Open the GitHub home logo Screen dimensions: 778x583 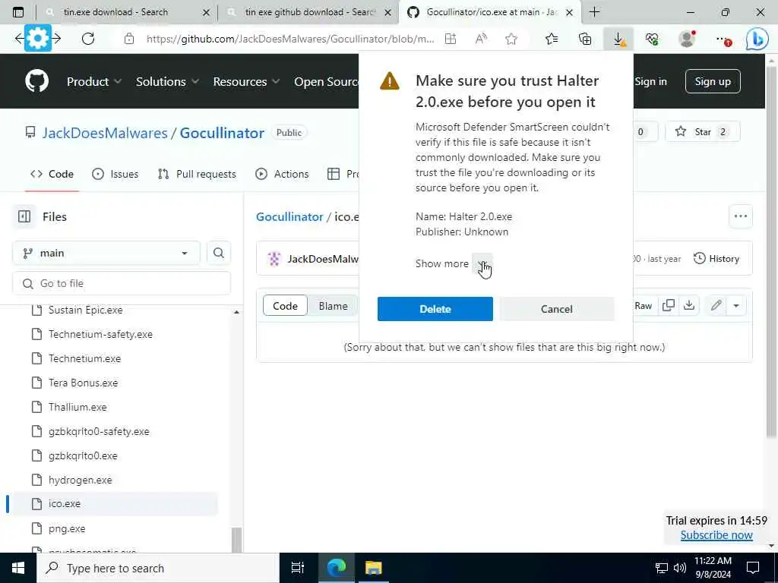(37, 81)
